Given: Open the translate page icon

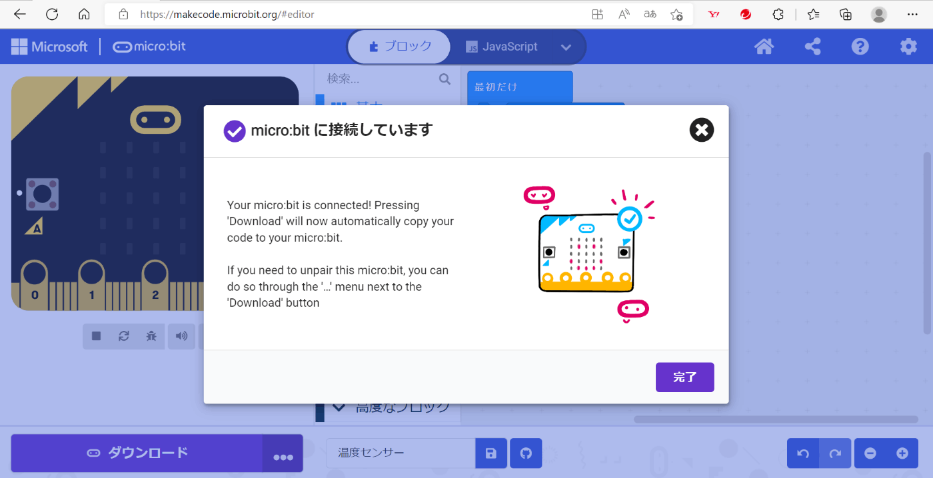Looking at the screenshot, I should 650,14.
